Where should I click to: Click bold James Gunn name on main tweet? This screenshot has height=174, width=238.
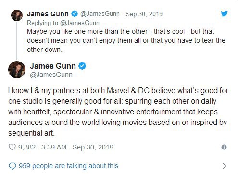[53, 66]
